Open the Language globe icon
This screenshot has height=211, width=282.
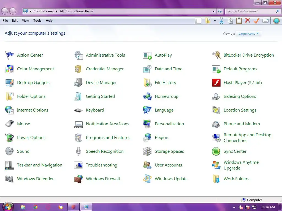(147, 110)
